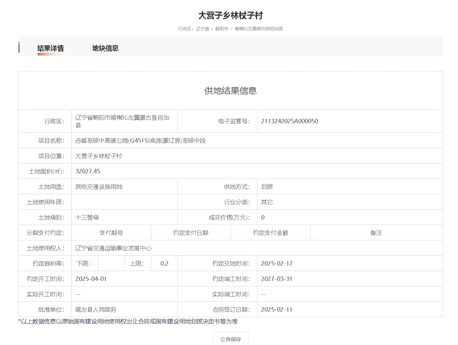Screen dimensions: 458x345
Task: Select contract signing date 2025-02-11
Action: click(x=276, y=309)
